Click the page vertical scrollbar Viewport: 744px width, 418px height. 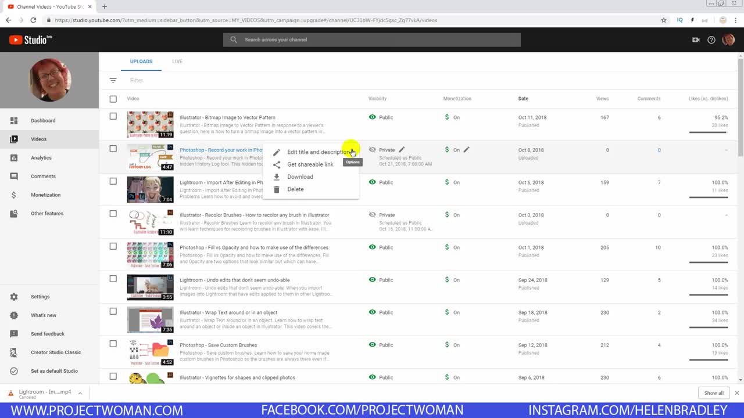click(741, 107)
